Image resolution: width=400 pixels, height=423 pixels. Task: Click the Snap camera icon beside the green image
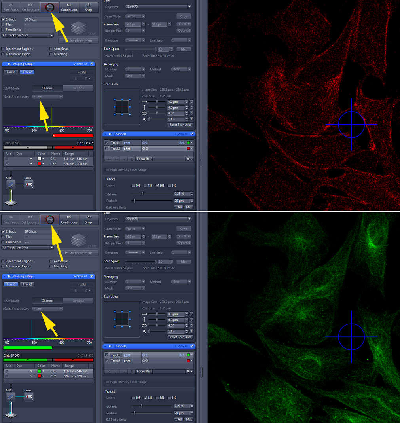[x=88, y=218]
